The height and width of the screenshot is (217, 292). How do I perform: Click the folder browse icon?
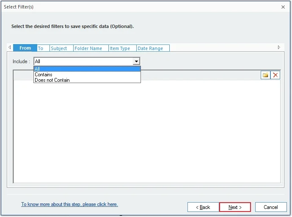coord(265,75)
